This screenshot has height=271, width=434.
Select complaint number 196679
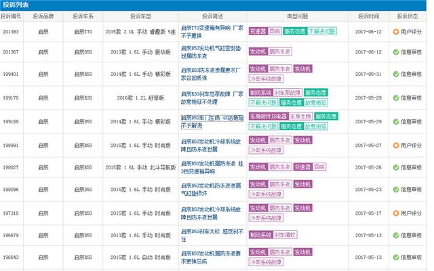coord(11,235)
